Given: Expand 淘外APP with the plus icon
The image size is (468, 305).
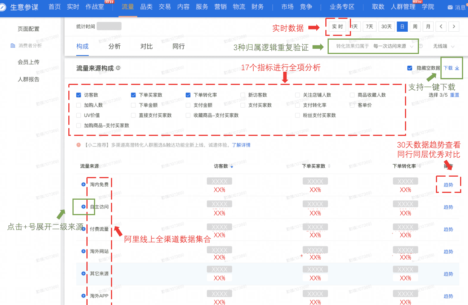Looking at the screenshot, I should (83, 296).
